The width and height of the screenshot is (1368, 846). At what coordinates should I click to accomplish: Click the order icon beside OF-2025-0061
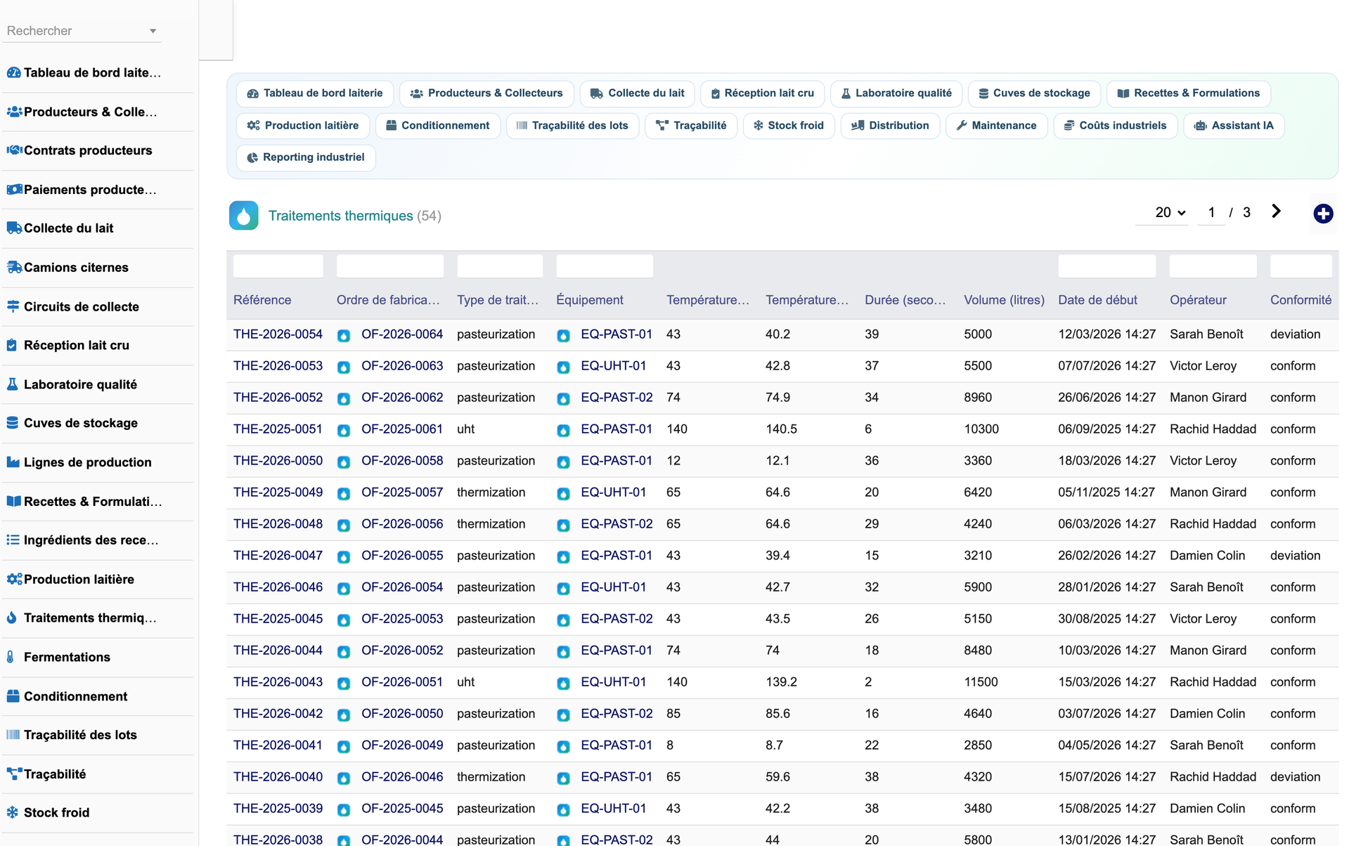(x=344, y=430)
